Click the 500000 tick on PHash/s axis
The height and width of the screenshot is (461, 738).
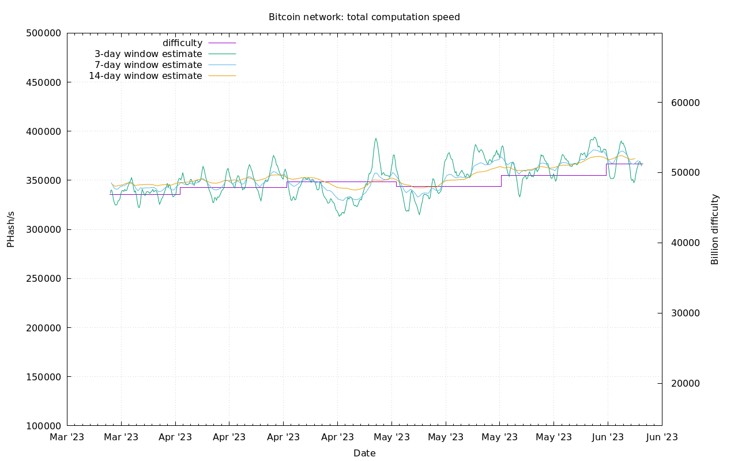(44, 33)
